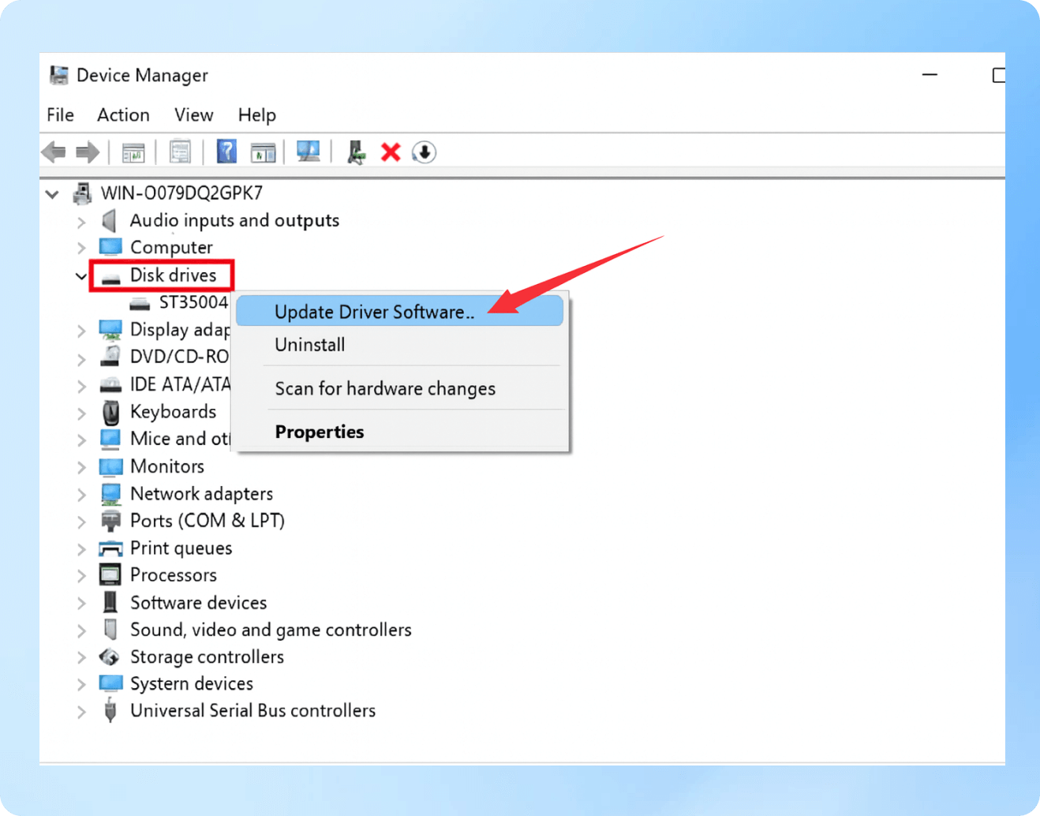
Task: Click the DVD/CD-ROM drive icon
Action: [110, 357]
